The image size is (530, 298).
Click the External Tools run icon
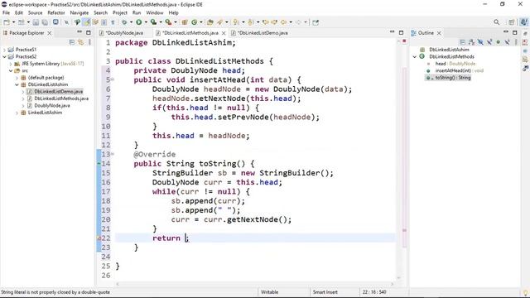[168, 22]
